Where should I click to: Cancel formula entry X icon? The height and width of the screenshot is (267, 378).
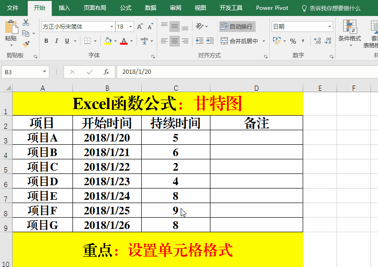(x=72, y=72)
